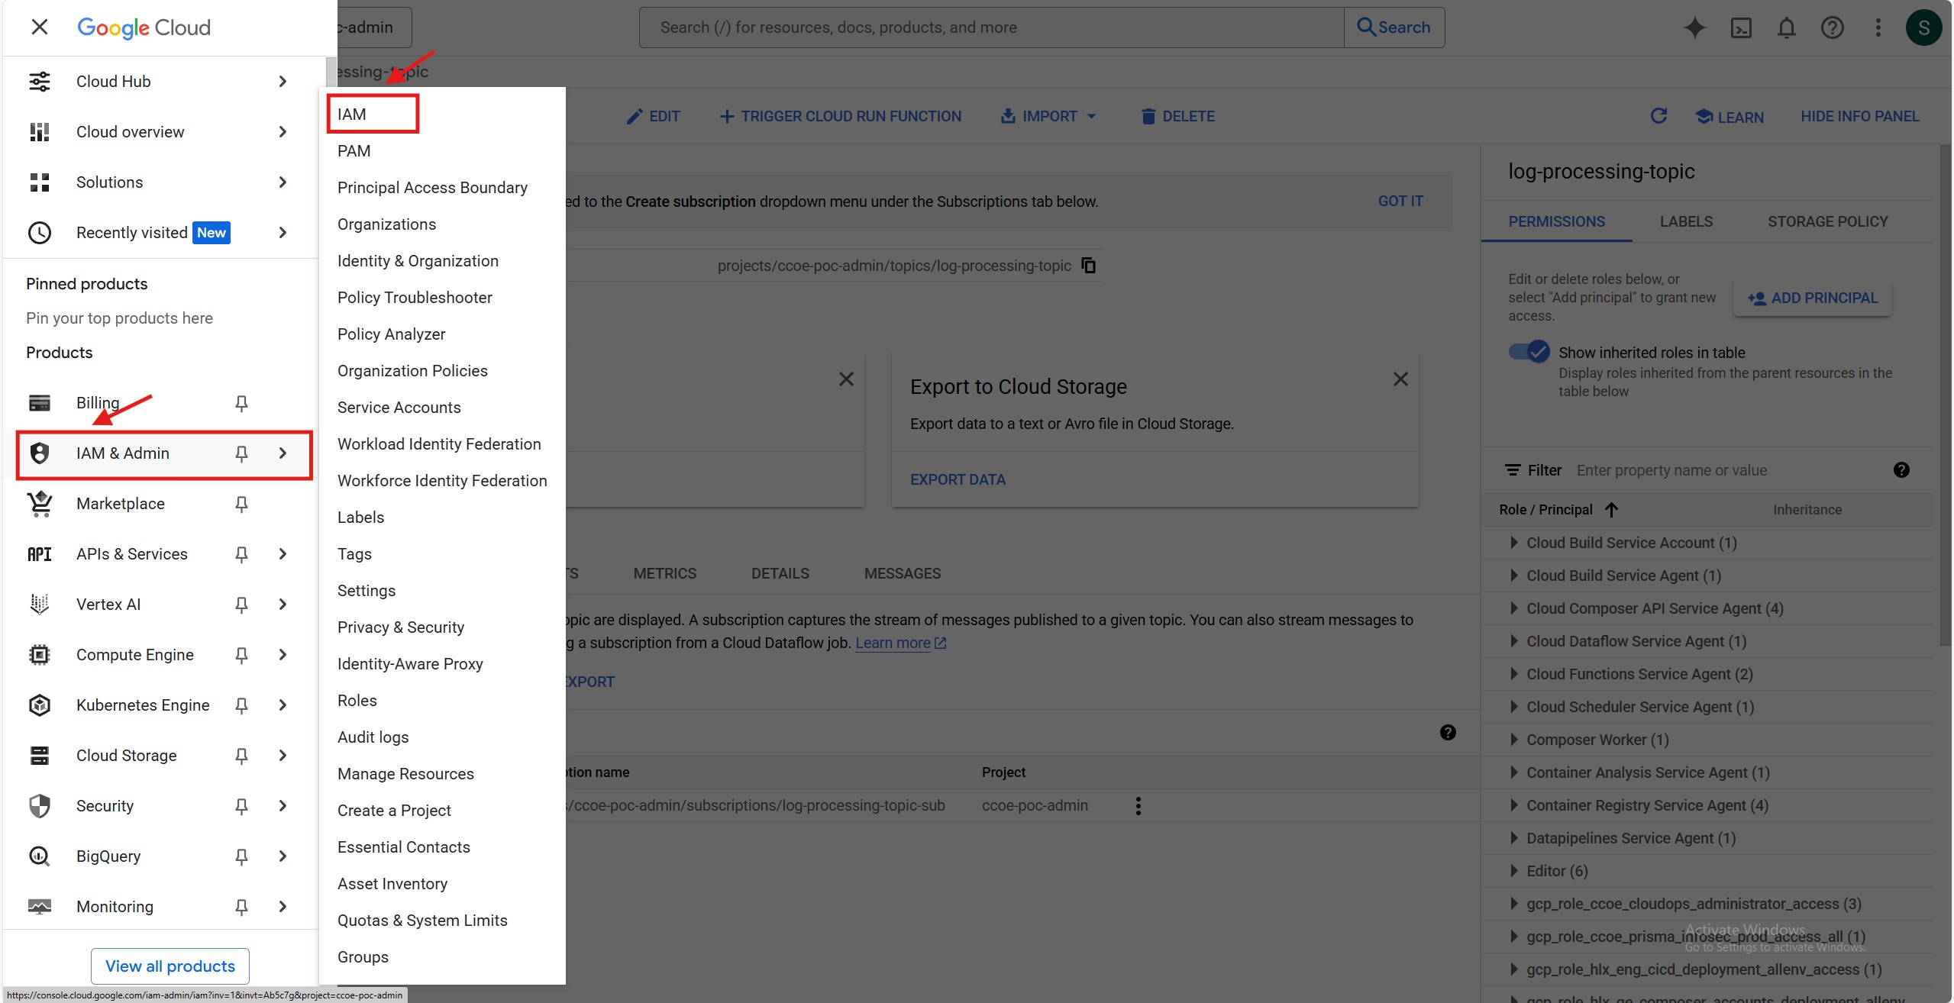The height and width of the screenshot is (1003, 1954).
Task: Click View all products button
Action: (x=170, y=966)
